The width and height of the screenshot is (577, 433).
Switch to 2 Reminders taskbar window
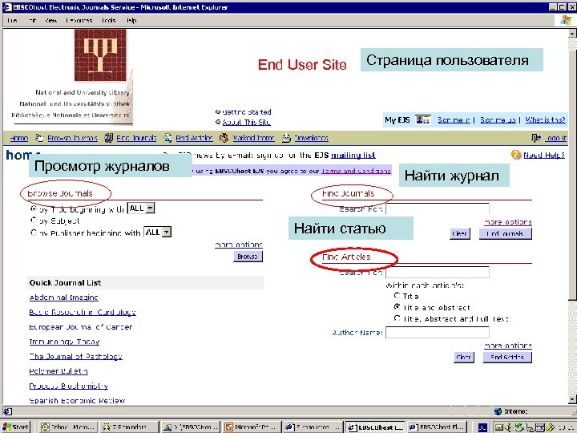click(x=129, y=427)
